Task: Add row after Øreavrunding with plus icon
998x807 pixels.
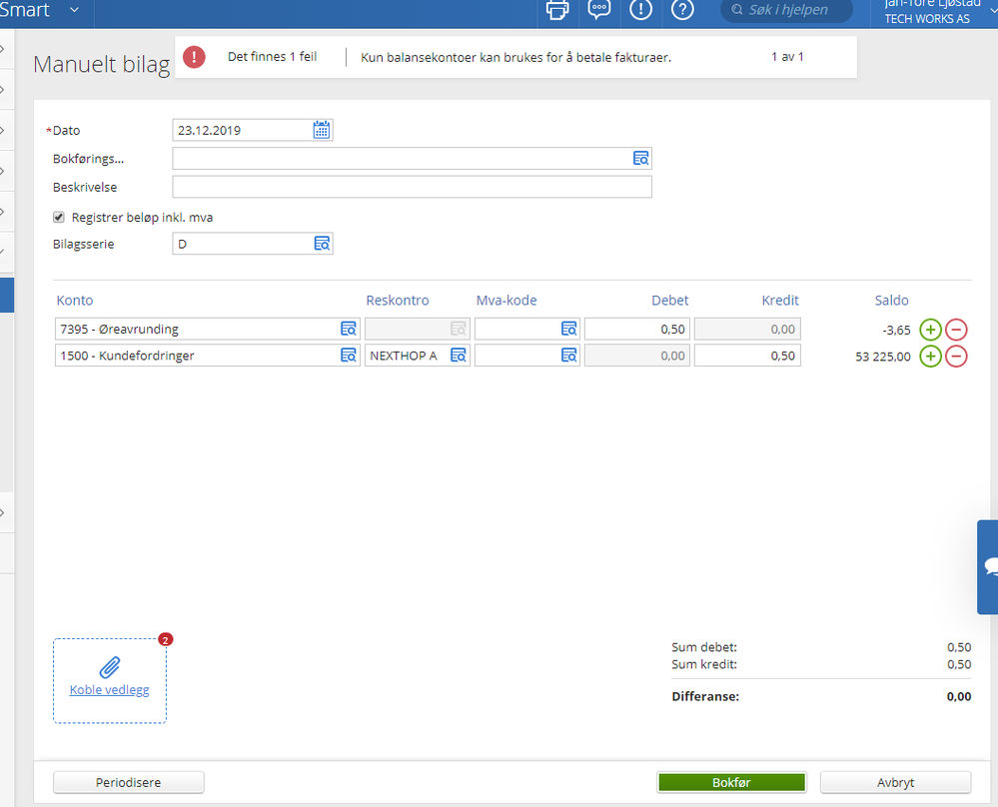Action: click(x=930, y=330)
